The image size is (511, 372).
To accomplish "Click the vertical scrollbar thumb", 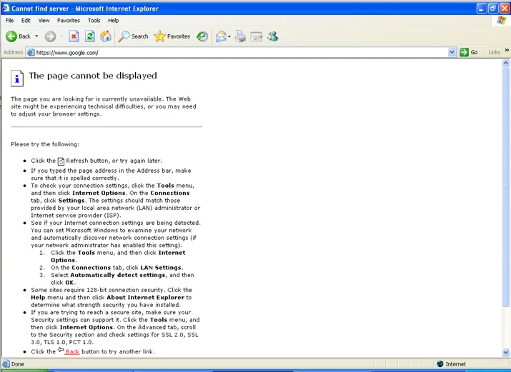I will [x=506, y=187].
